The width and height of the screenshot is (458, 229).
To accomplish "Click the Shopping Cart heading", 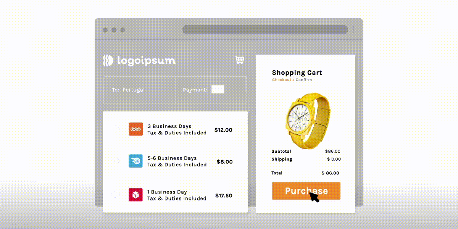I will click(297, 73).
